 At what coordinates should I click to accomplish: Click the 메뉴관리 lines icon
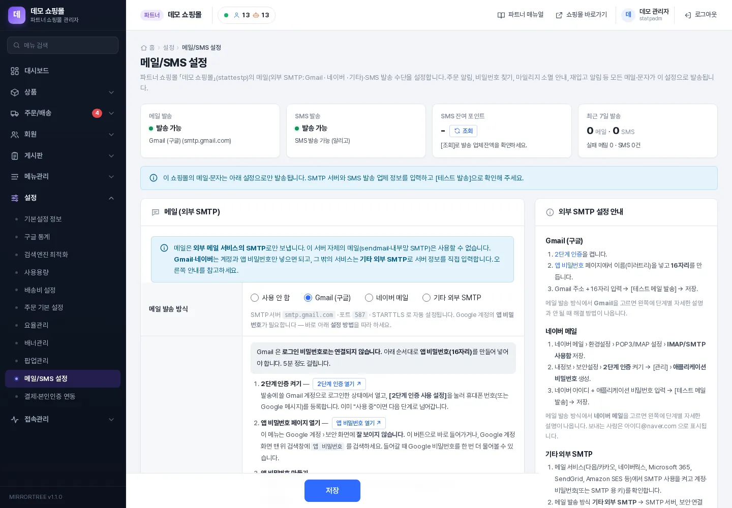click(x=15, y=177)
